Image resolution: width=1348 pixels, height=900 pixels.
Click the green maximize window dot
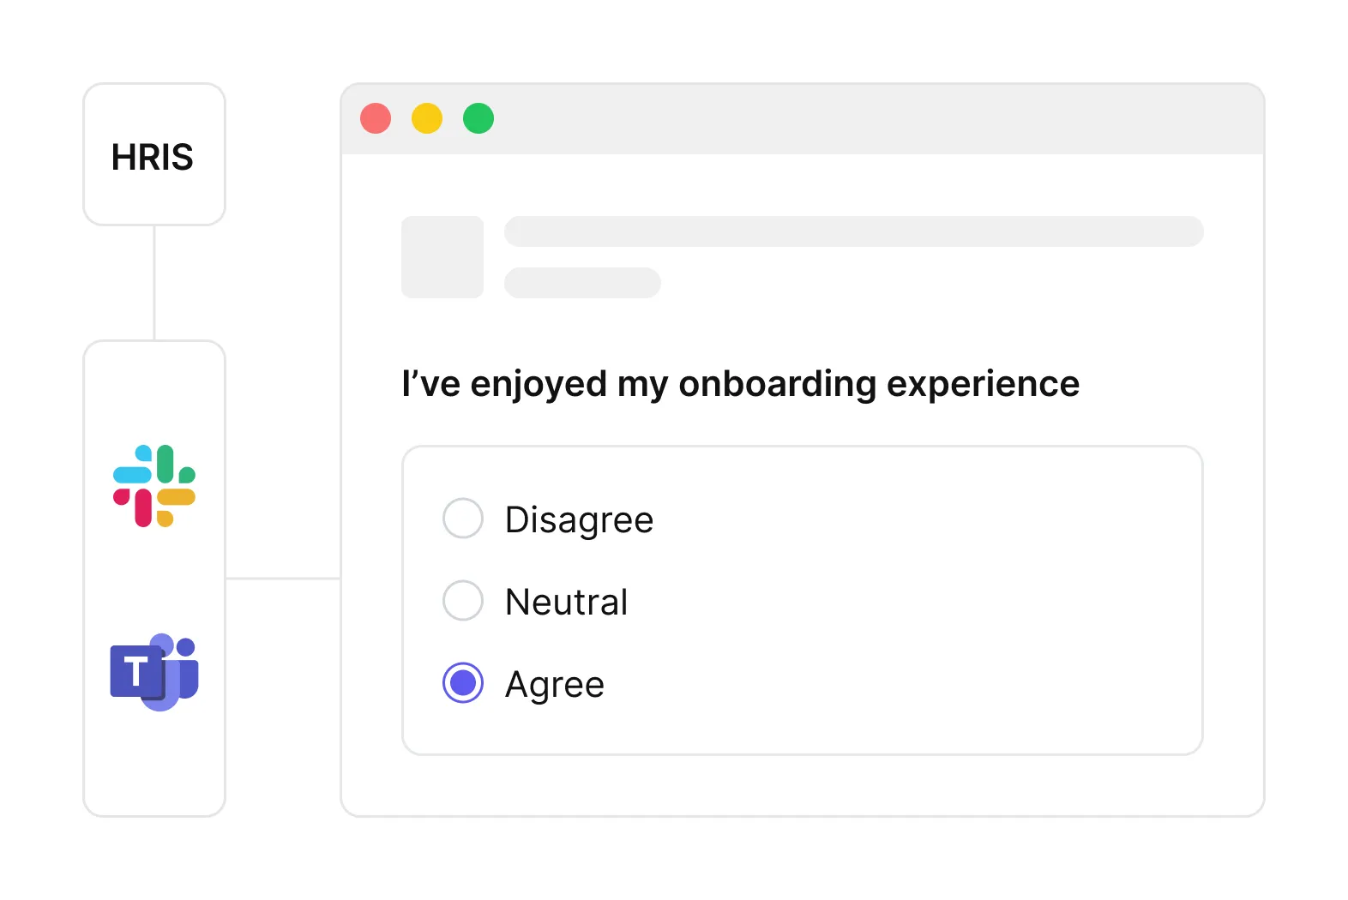478,118
